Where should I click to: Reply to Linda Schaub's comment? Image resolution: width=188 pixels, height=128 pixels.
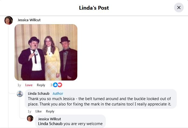50,111
